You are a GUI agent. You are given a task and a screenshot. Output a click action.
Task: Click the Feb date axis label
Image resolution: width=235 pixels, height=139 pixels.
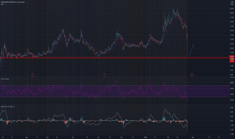[x=168, y=137]
